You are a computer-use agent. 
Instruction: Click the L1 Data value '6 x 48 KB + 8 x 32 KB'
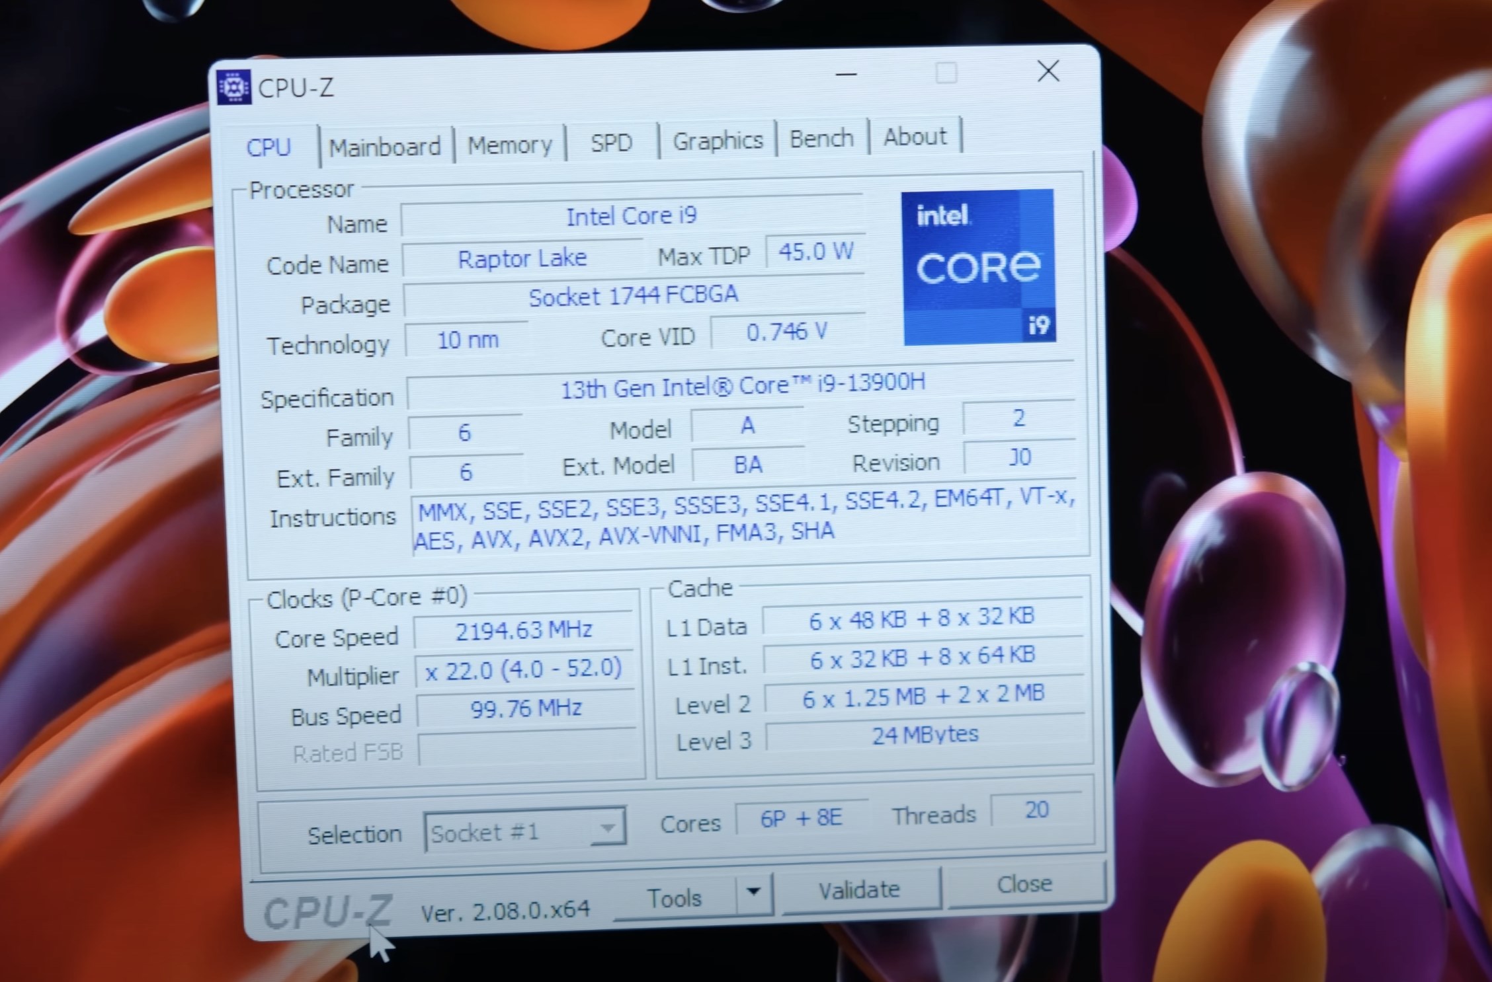click(922, 619)
